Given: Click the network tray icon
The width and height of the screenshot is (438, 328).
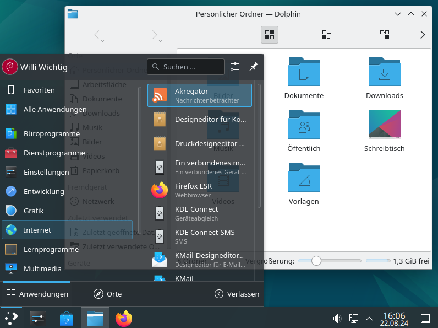Looking at the screenshot, I should click(x=353, y=319).
